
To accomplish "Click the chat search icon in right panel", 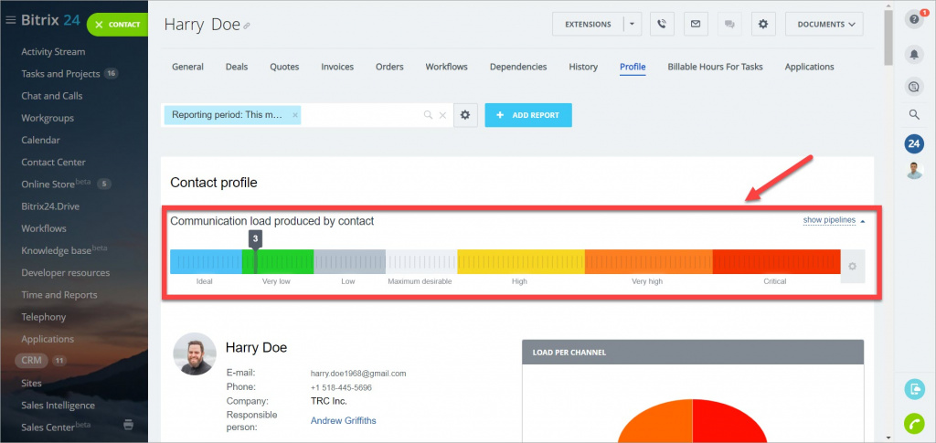I will [x=914, y=88].
